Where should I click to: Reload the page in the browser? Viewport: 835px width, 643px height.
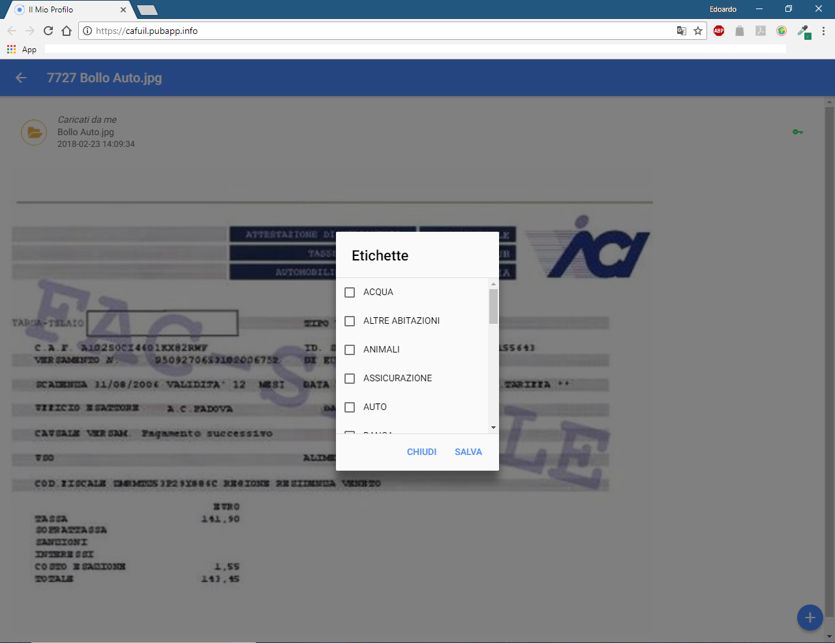pyautogui.click(x=48, y=31)
